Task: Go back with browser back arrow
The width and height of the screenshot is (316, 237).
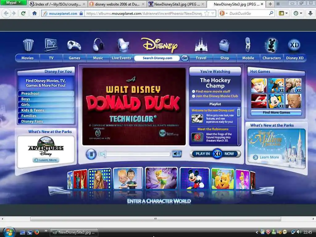Action: [x=6, y=13]
